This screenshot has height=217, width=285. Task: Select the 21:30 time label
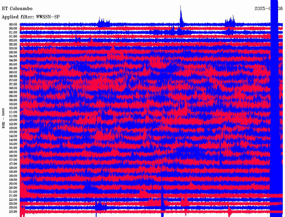pyautogui.click(x=13, y=196)
